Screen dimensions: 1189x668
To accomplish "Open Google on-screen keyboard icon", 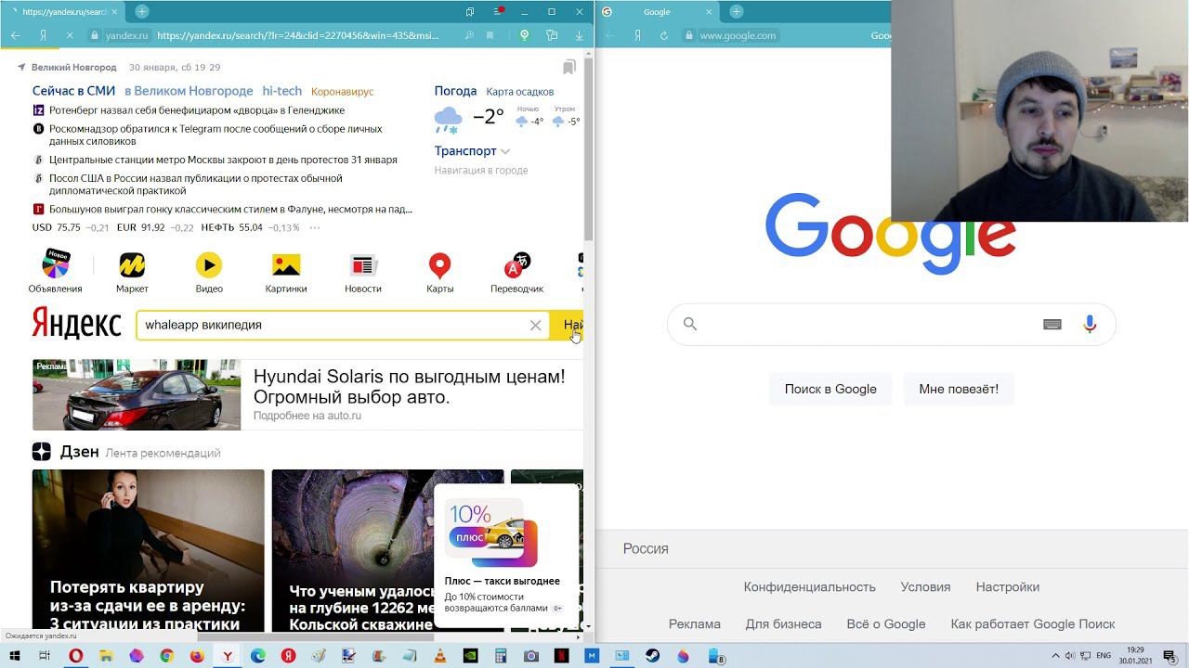I will [x=1052, y=325].
